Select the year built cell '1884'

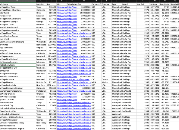(x=143, y=71)
